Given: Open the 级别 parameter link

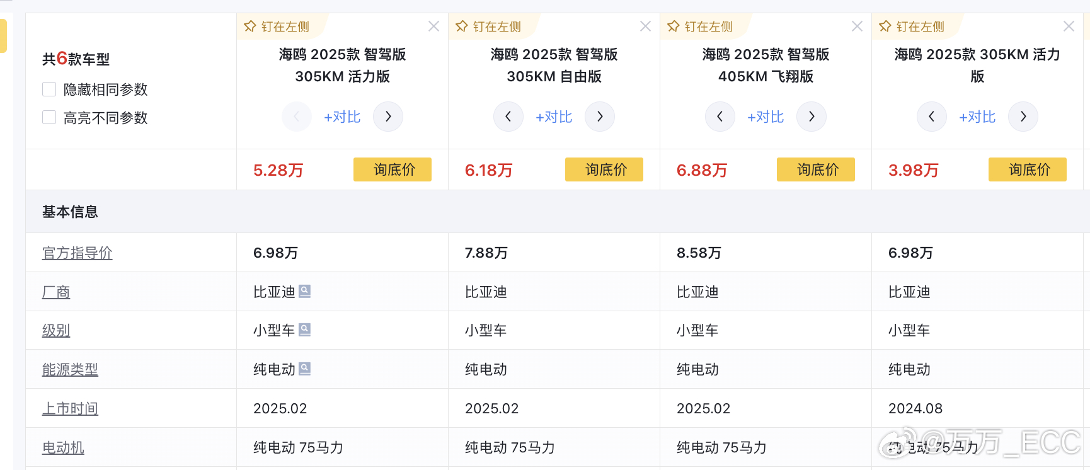Looking at the screenshot, I should pyautogui.click(x=56, y=331).
